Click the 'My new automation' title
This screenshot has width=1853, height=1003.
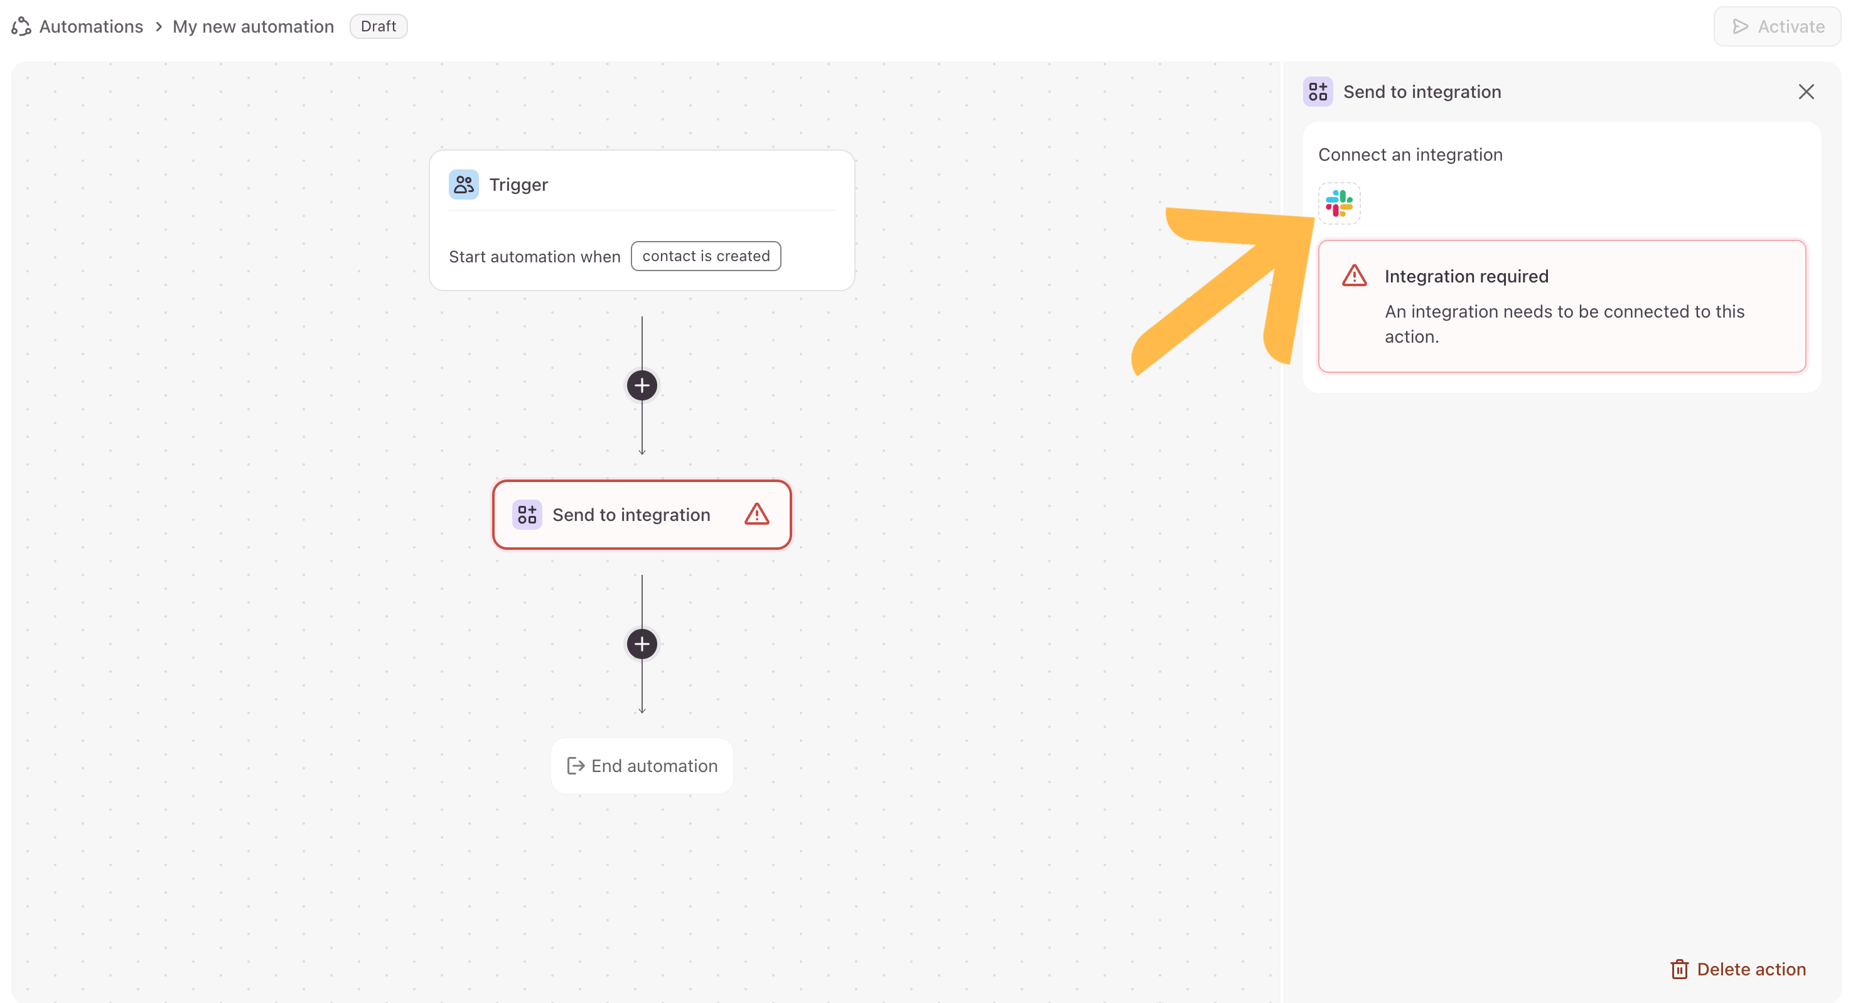[253, 26]
